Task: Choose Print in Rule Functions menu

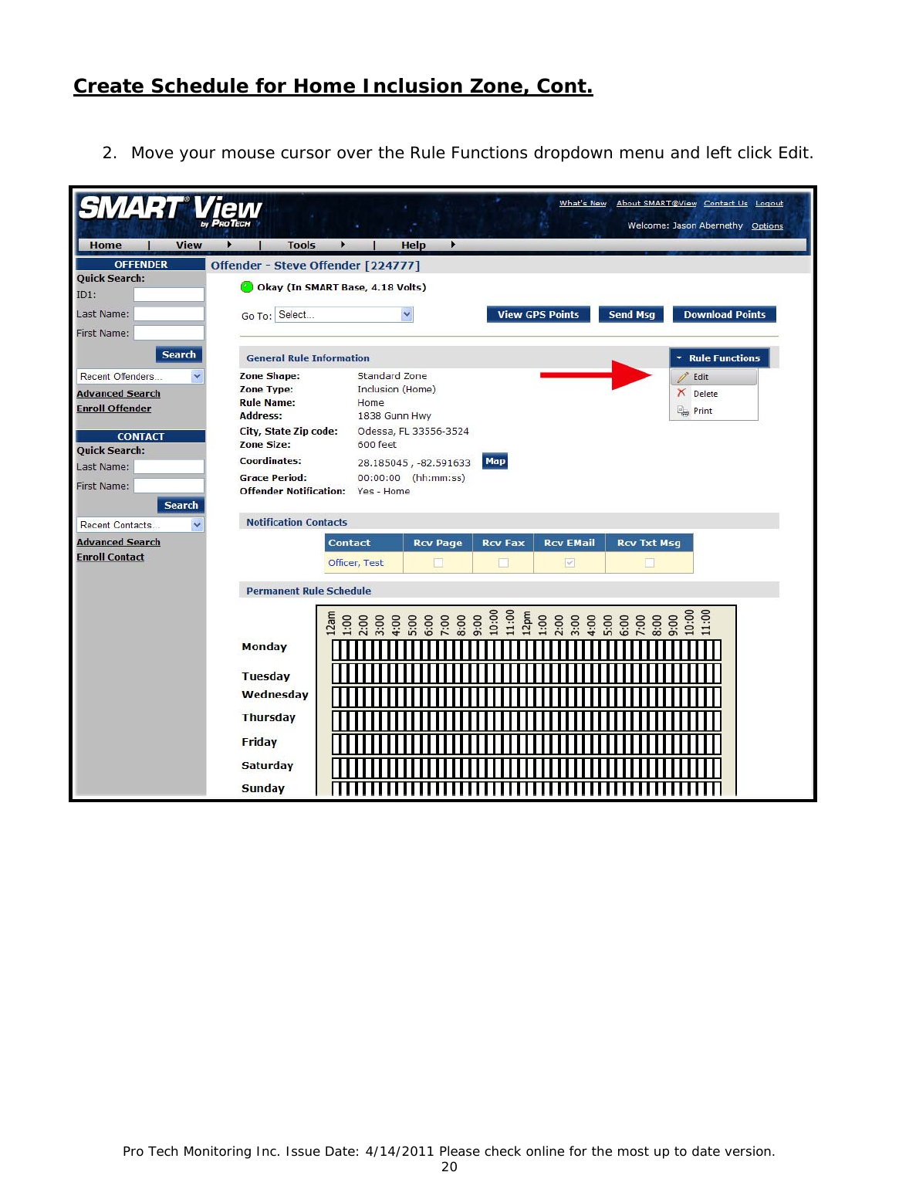Action: point(714,411)
